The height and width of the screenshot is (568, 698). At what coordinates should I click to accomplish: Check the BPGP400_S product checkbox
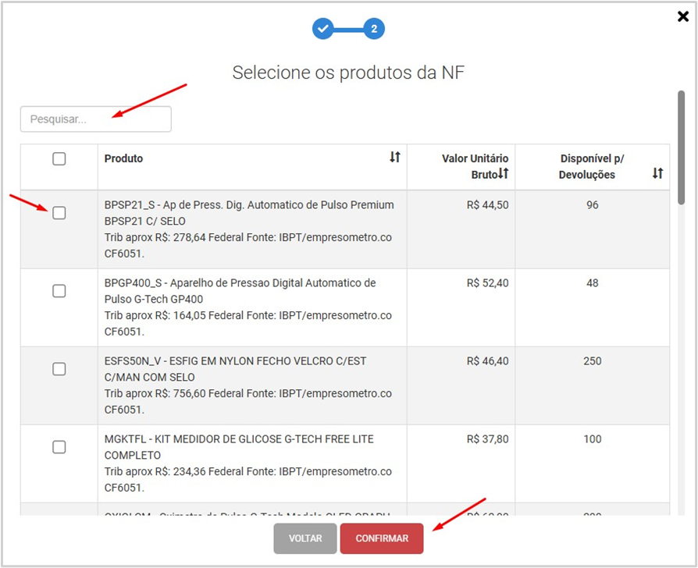[59, 291]
